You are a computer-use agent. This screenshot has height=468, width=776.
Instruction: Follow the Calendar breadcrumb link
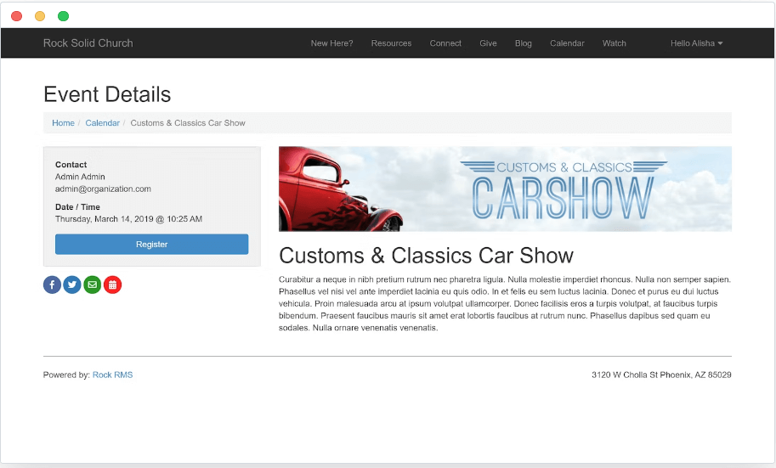coord(102,123)
